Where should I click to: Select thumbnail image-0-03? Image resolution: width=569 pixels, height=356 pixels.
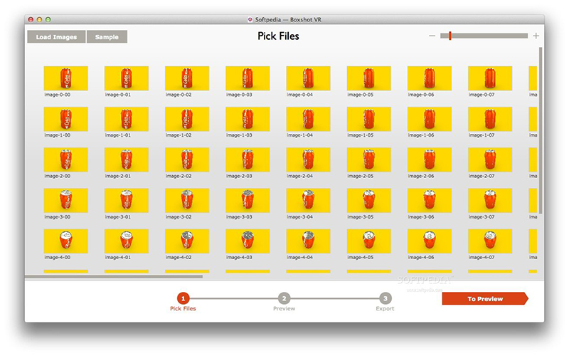[248, 78]
